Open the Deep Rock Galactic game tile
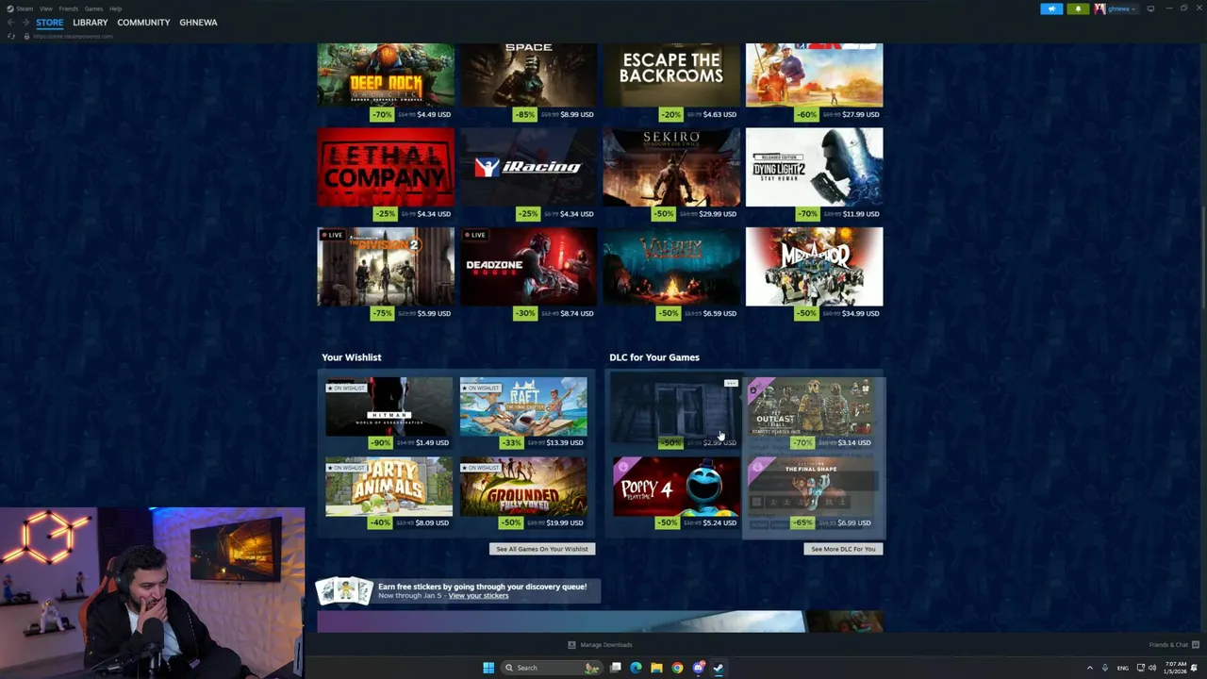The image size is (1207, 679). coord(386,75)
